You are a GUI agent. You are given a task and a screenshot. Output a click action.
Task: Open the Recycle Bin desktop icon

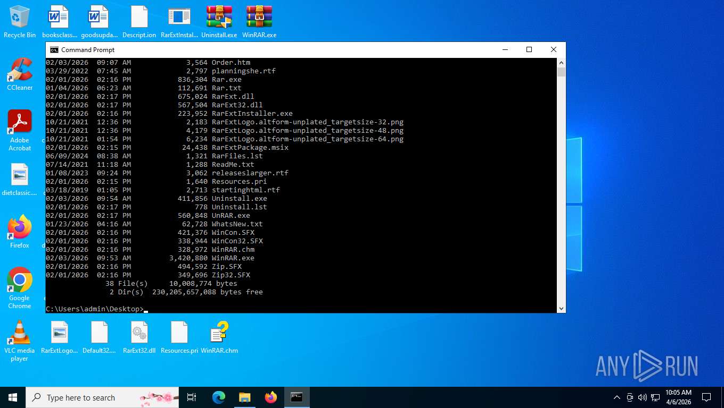20,22
